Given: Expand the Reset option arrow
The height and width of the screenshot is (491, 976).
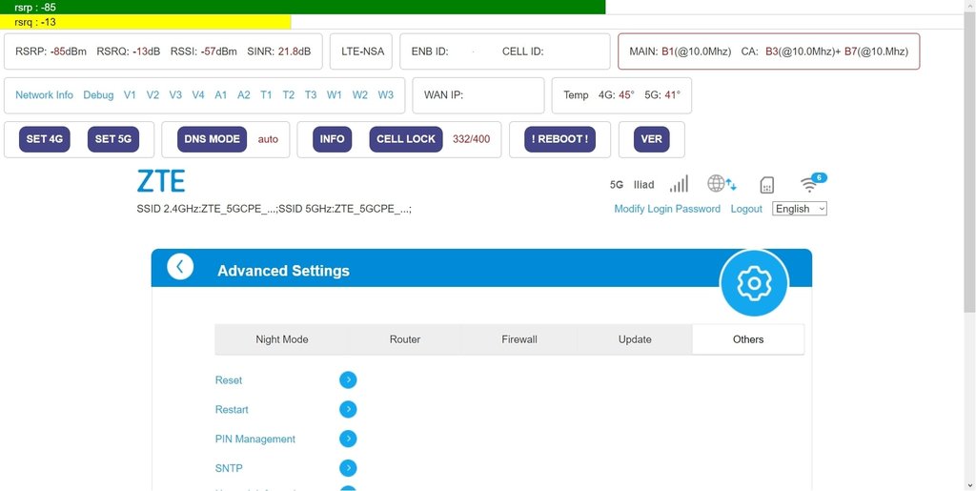Looking at the screenshot, I should pos(348,380).
